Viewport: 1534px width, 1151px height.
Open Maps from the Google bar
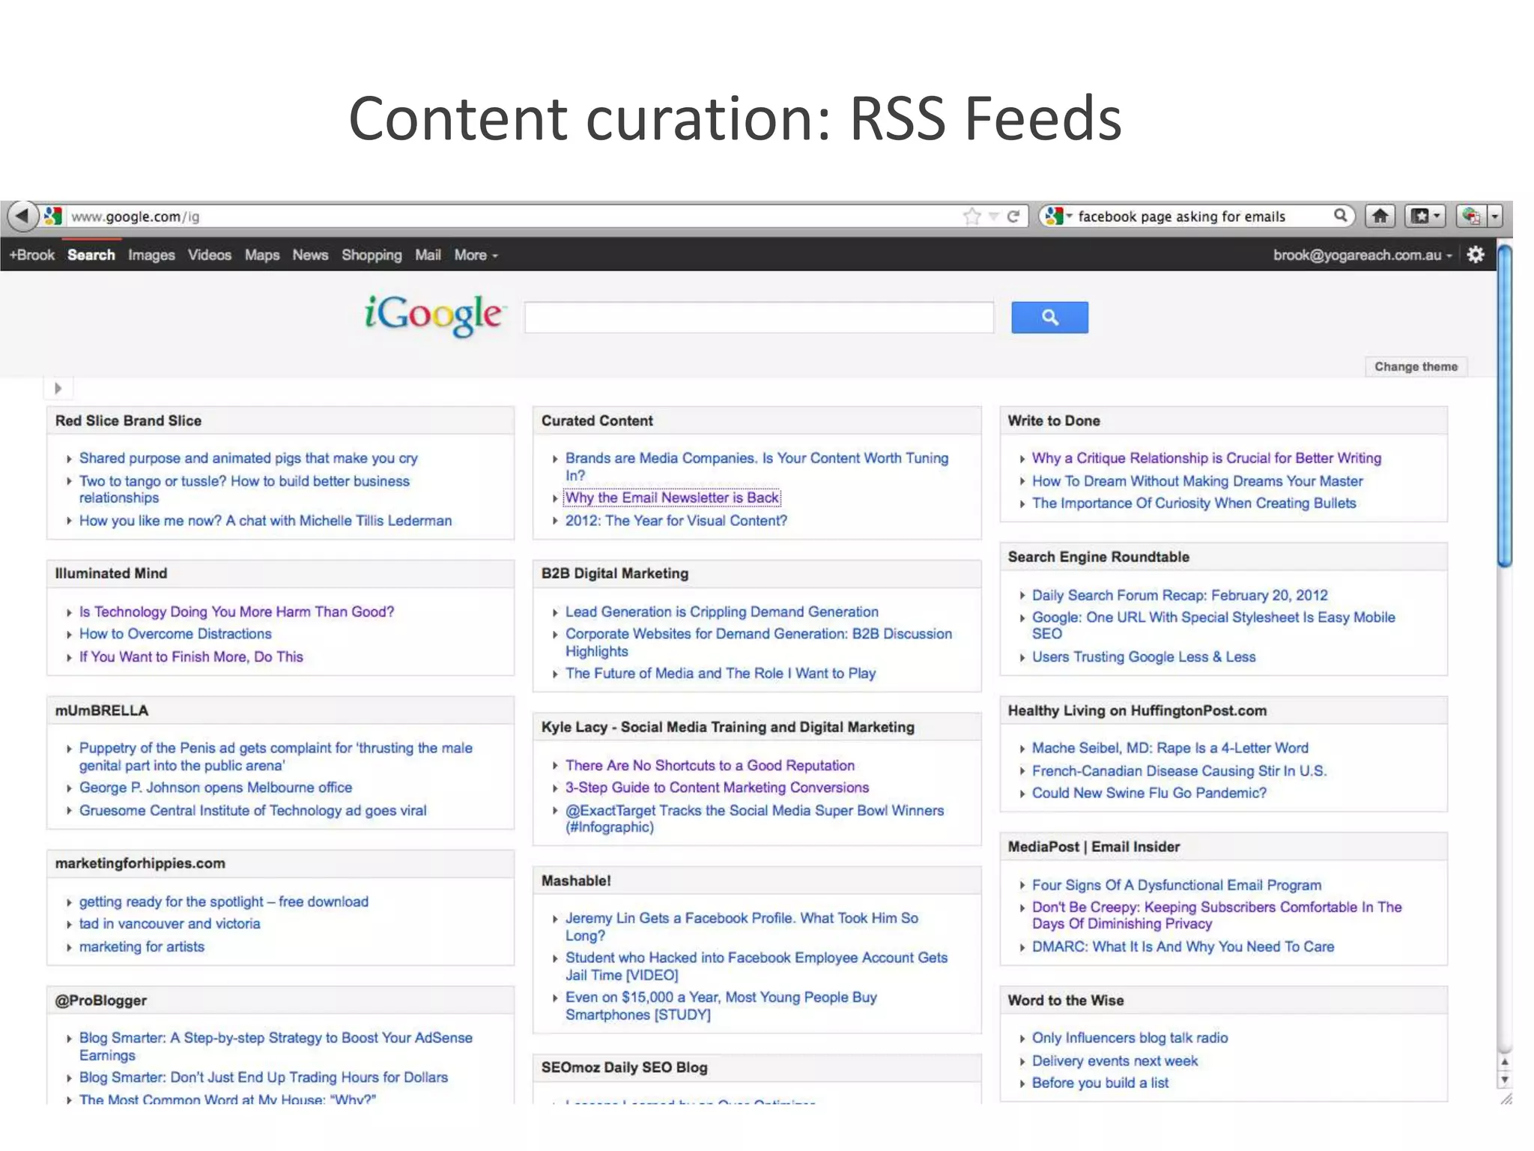262,255
